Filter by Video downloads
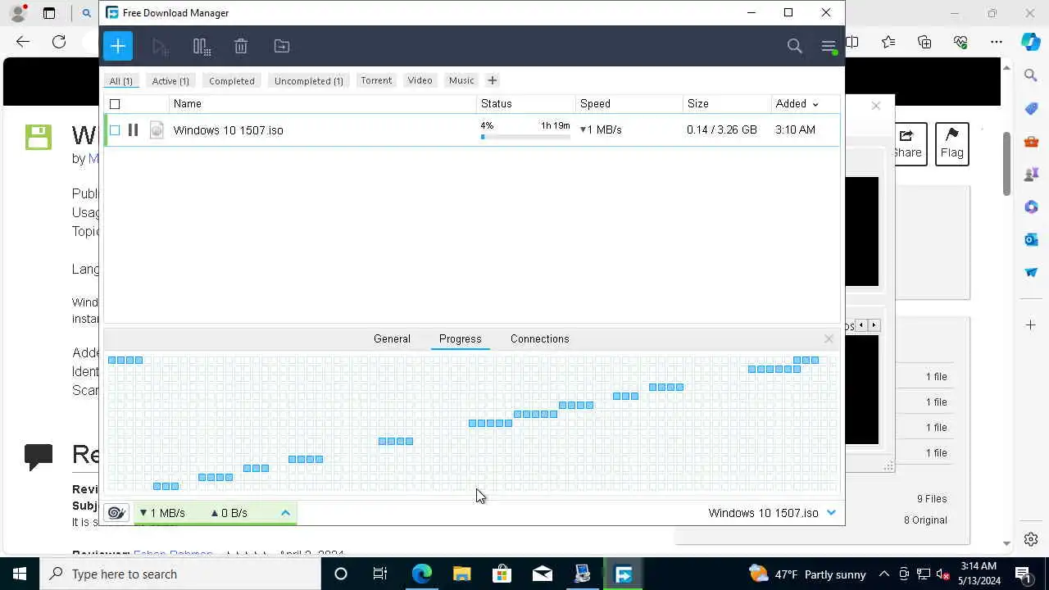Image resolution: width=1049 pixels, height=590 pixels. point(420,80)
